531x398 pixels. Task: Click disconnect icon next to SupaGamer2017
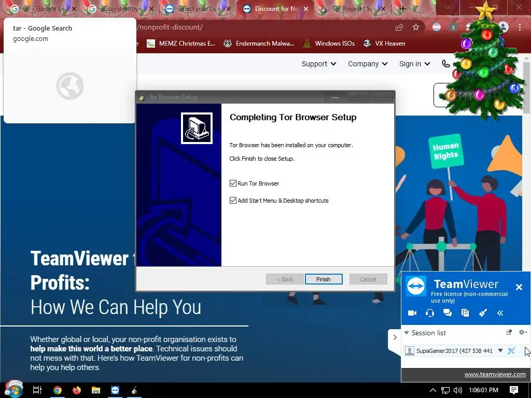point(511,351)
